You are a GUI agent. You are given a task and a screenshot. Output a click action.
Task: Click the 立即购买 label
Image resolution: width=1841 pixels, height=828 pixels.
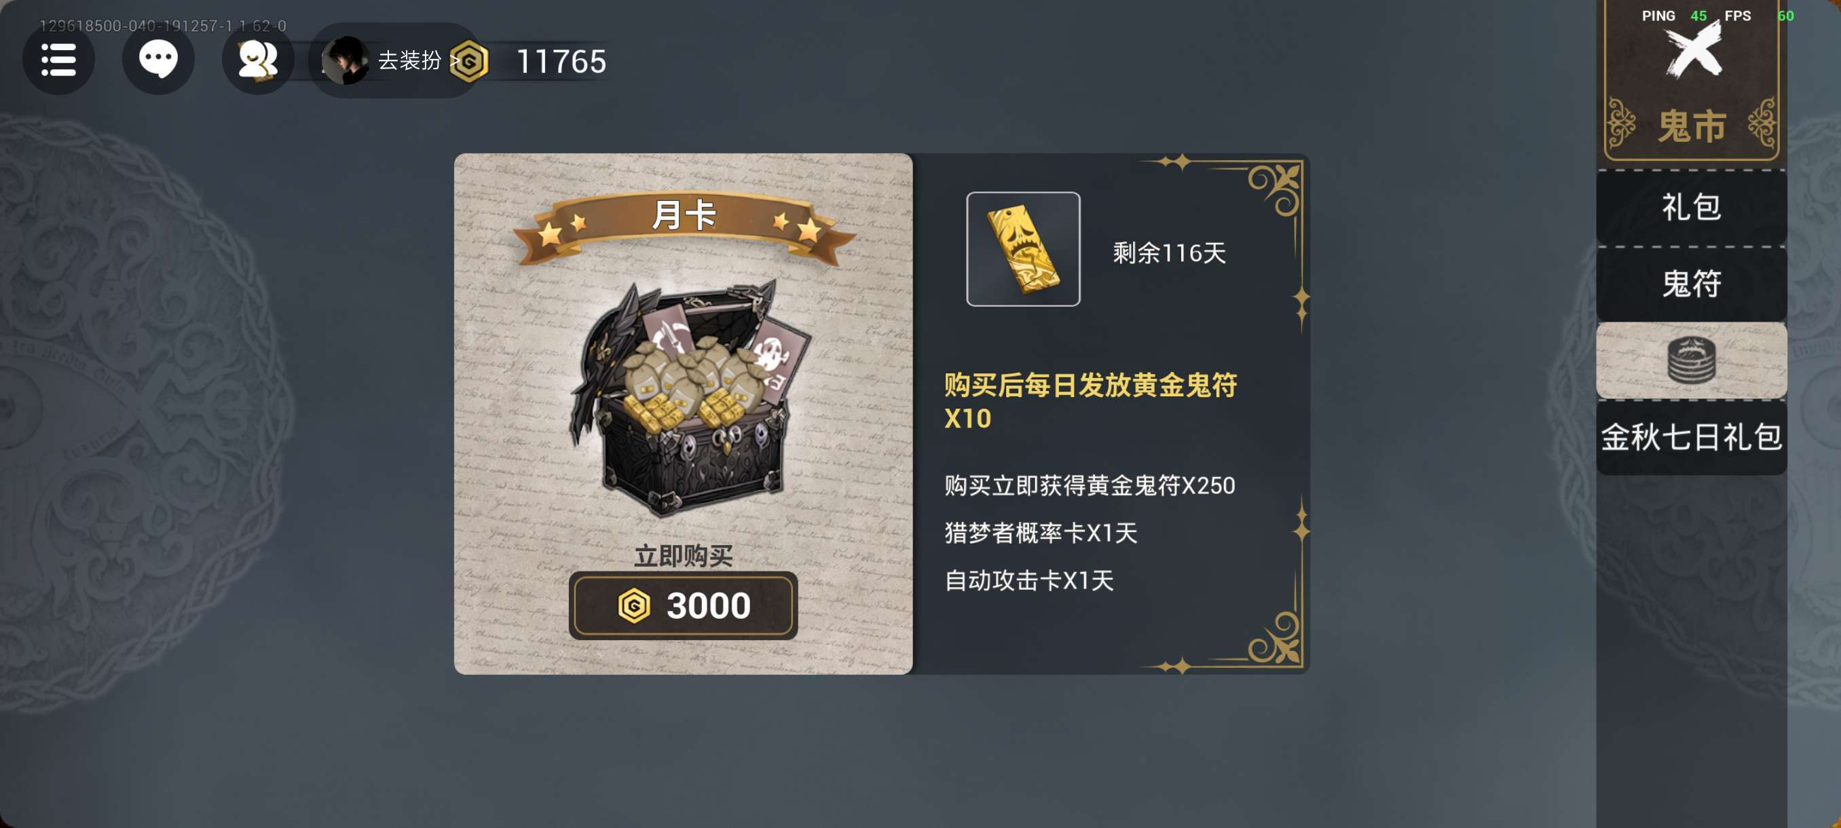[x=683, y=556]
